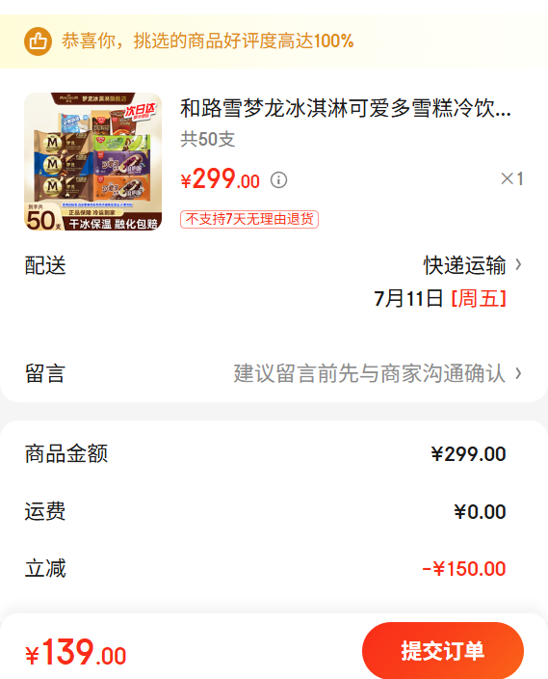548x679 pixels.
Task: Expand the 留言 row chevron
Action: [x=518, y=373]
